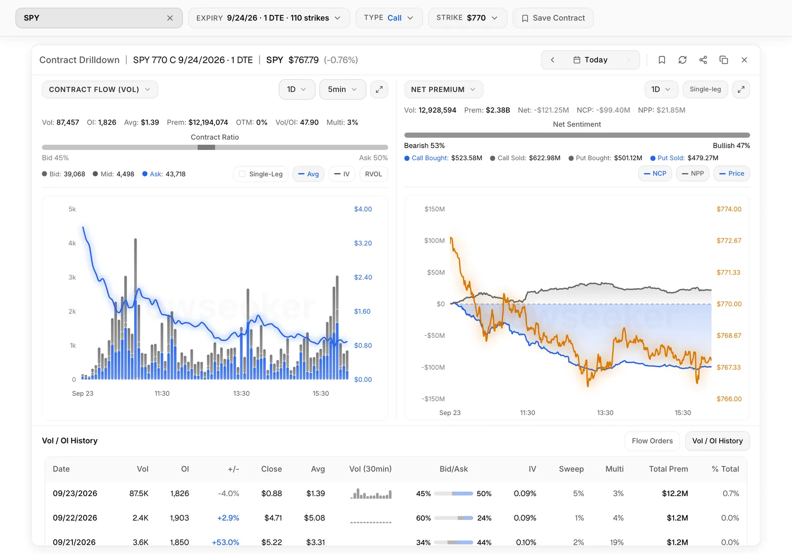Toggle Single-leg filter on Net Premium
Viewport: 792px width, 554px height.
coord(705,90)
